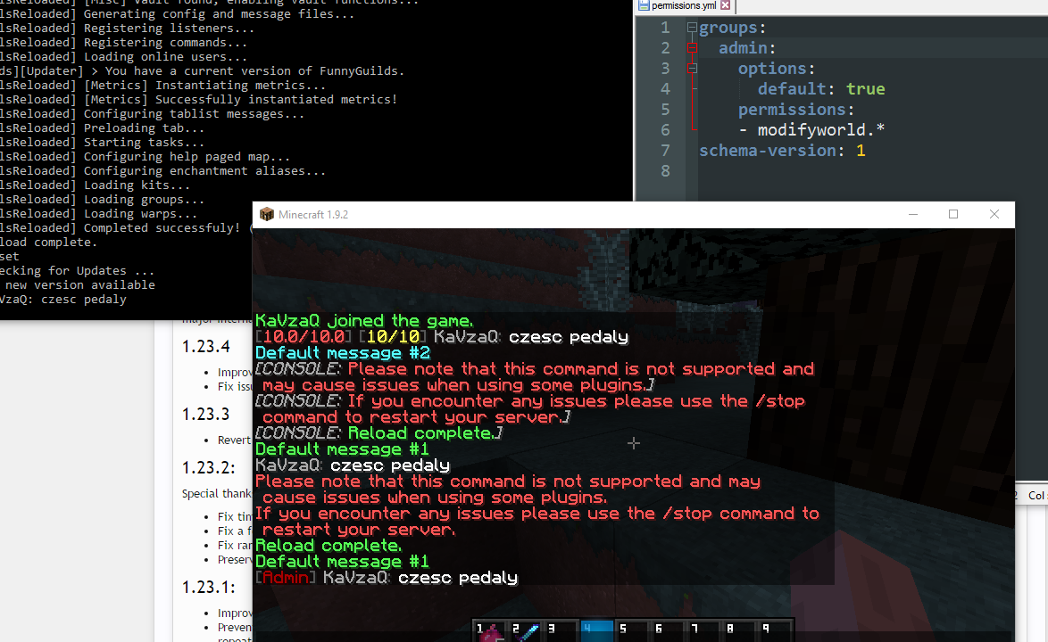Click the 'true' value after default
1048x642 pixels.
point(866,89)
